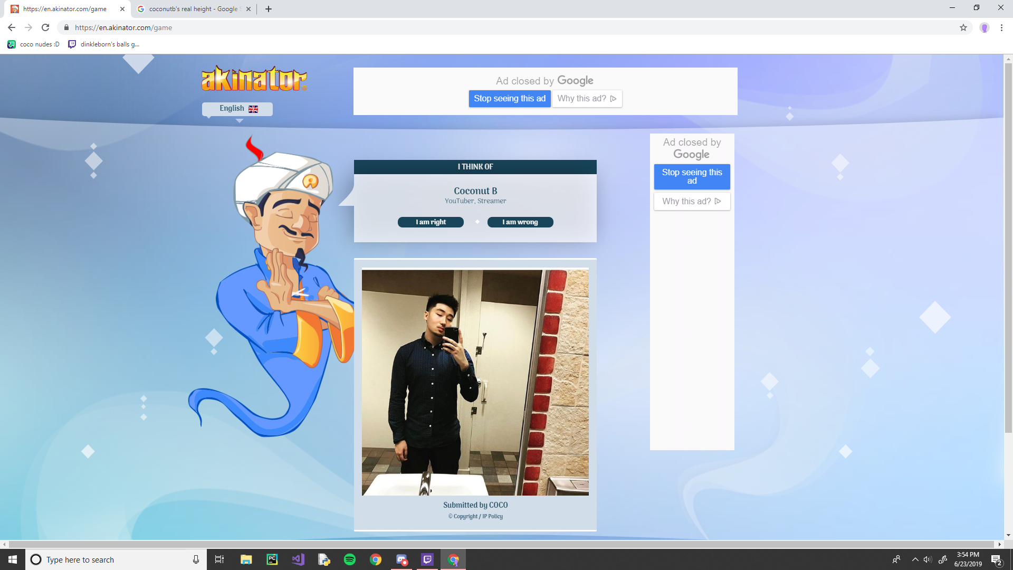The image size is (1013, 570).
Task: Click the Akinator logo
Action: pos(254,79)
